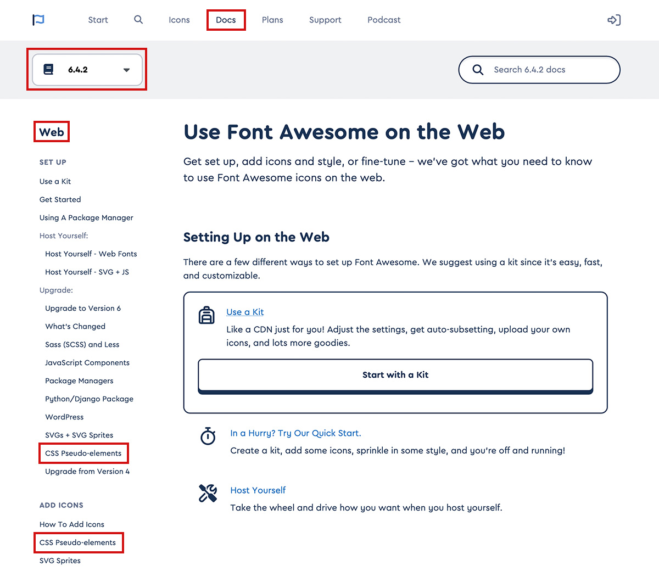Select the Docs nav item
659x571 pixels.
[x=226, y=20]
